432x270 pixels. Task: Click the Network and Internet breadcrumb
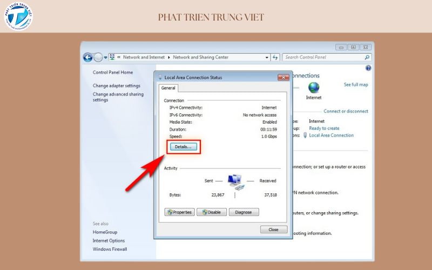pyautogui.click(x=144, y=57)
